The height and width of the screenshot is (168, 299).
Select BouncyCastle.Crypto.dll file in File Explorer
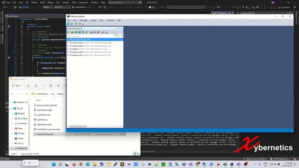[47, 105]
